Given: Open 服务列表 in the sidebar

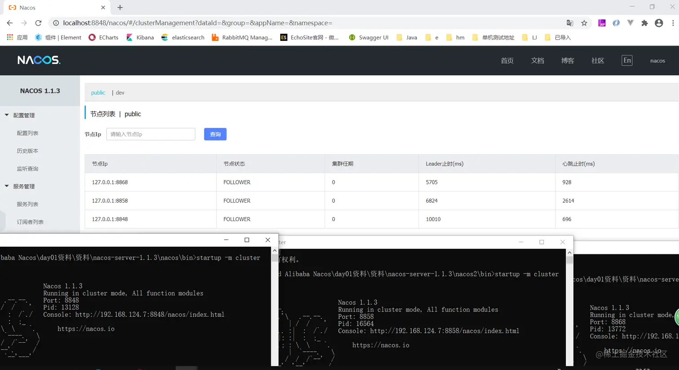Looking at the screenshot, I should (x=27, y=204).
